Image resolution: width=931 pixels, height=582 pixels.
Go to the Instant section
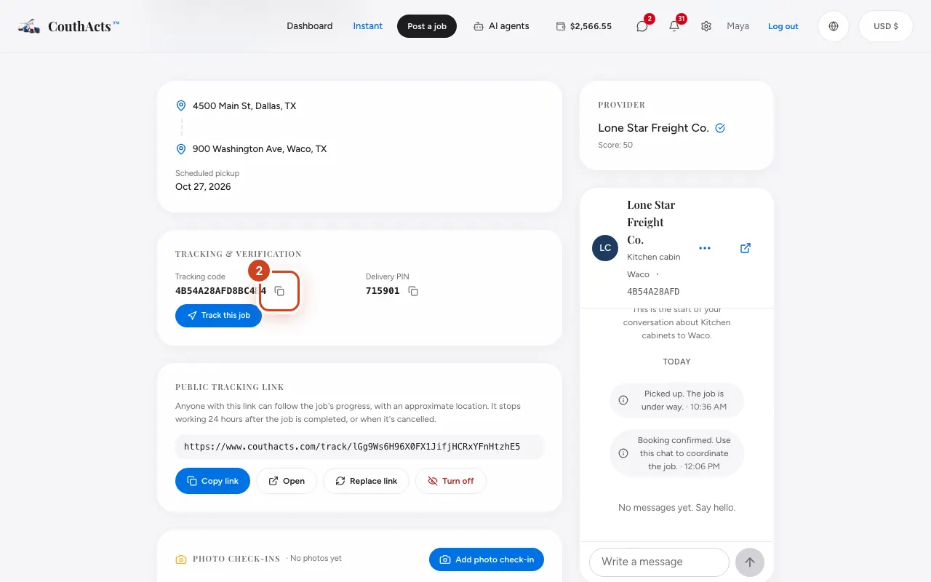tap(367, 26)
